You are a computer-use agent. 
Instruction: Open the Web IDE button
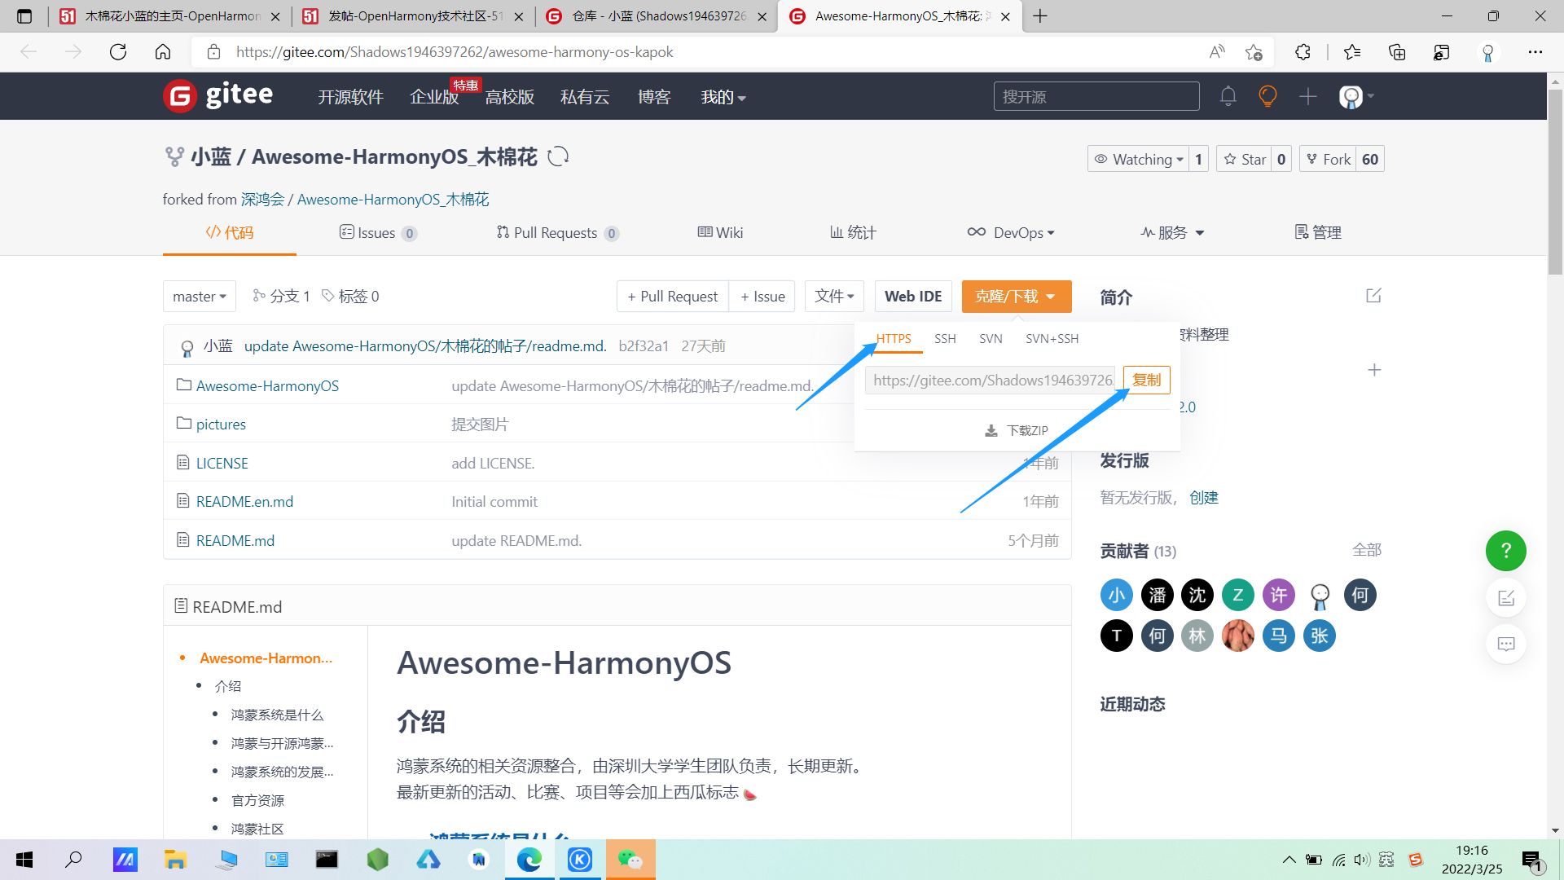point(913,297)
